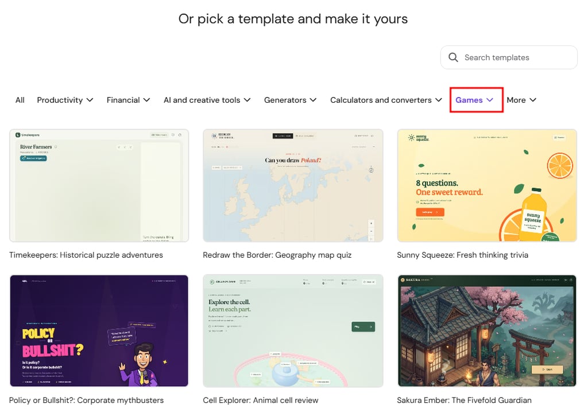
Task: Select the All category filter
Action: tap(20, 100)
